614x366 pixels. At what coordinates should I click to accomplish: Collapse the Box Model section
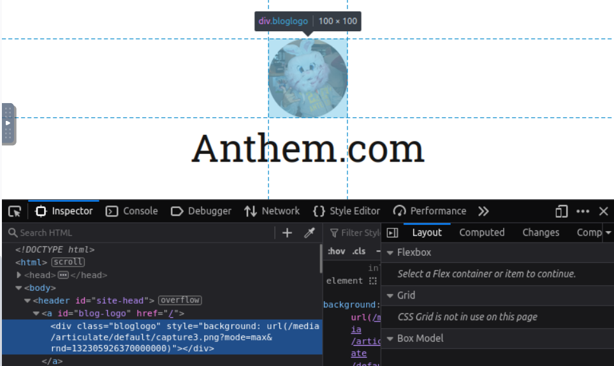click(390, 339)
